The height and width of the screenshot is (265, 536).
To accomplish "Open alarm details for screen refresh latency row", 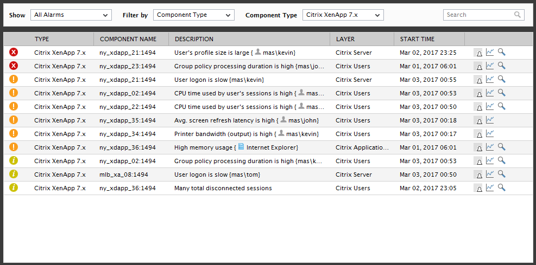I will click(x=477, y=120).
